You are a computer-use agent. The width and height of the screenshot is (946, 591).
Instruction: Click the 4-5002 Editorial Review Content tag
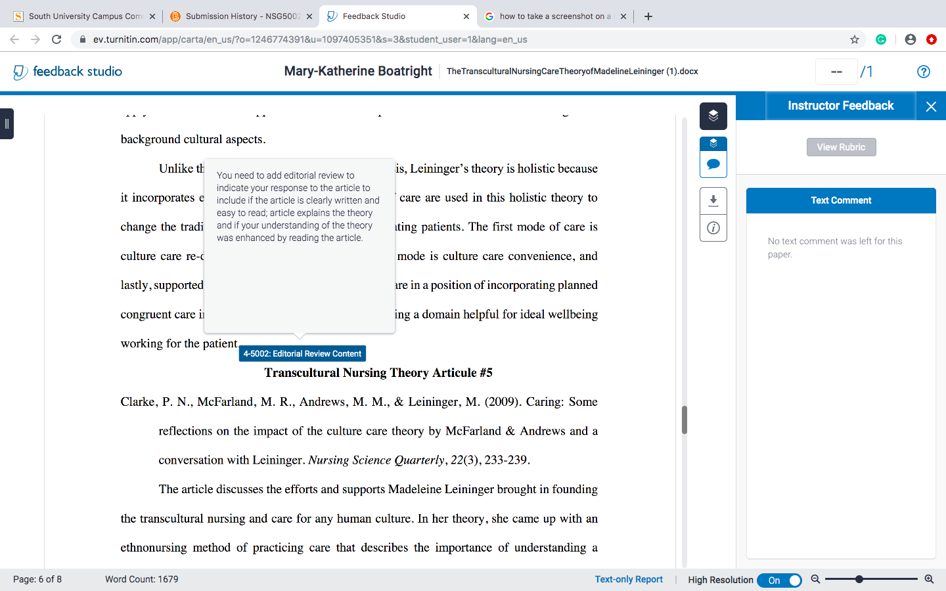coord(302,353)
